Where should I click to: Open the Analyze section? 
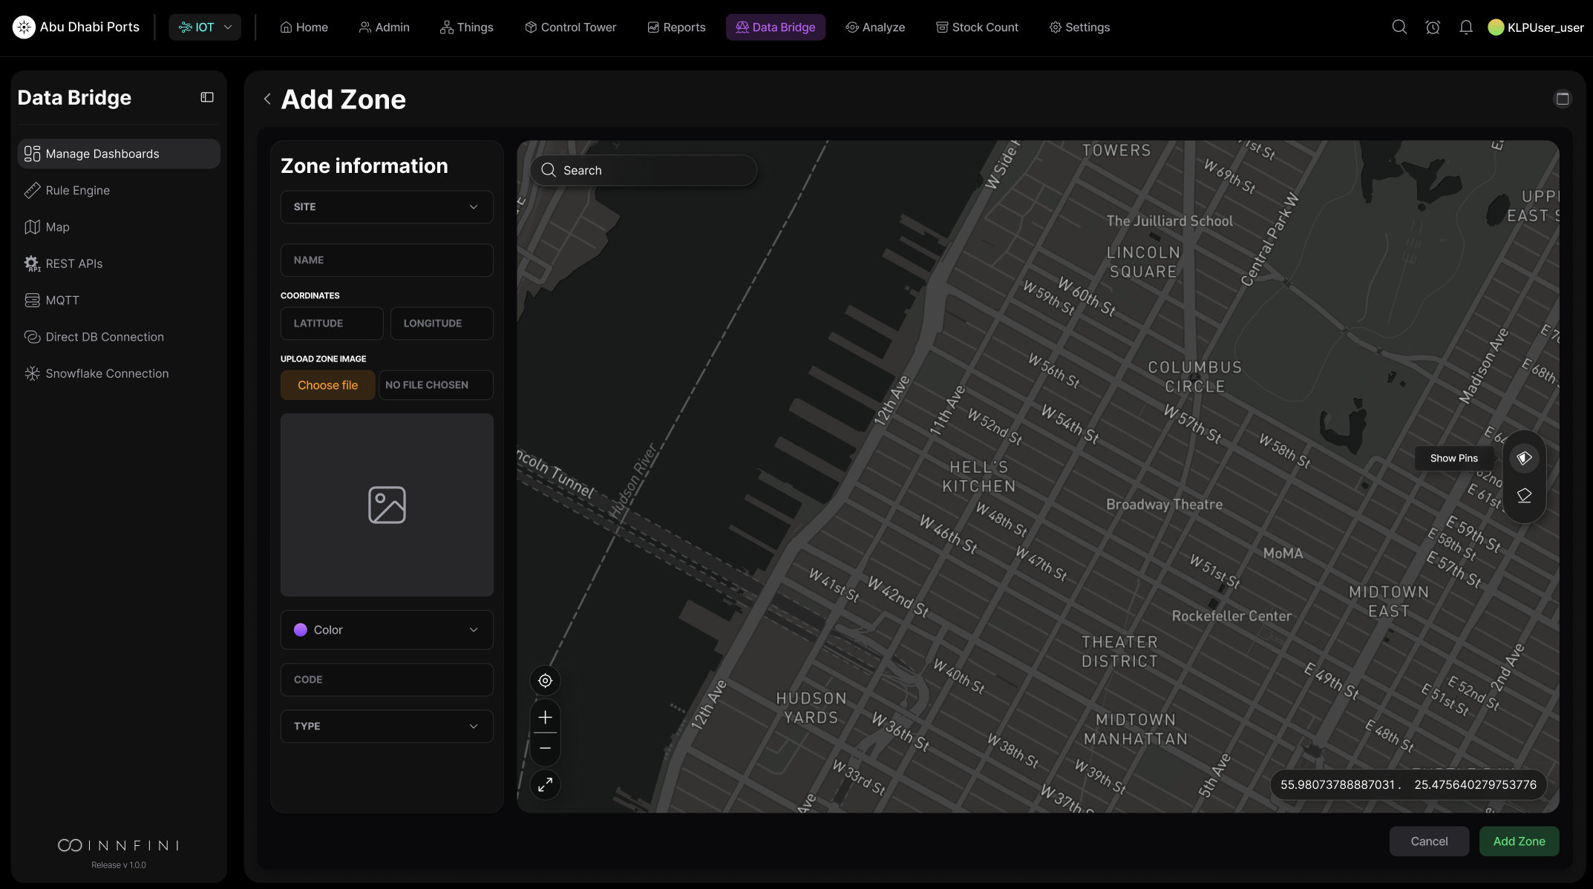point(875,27)
